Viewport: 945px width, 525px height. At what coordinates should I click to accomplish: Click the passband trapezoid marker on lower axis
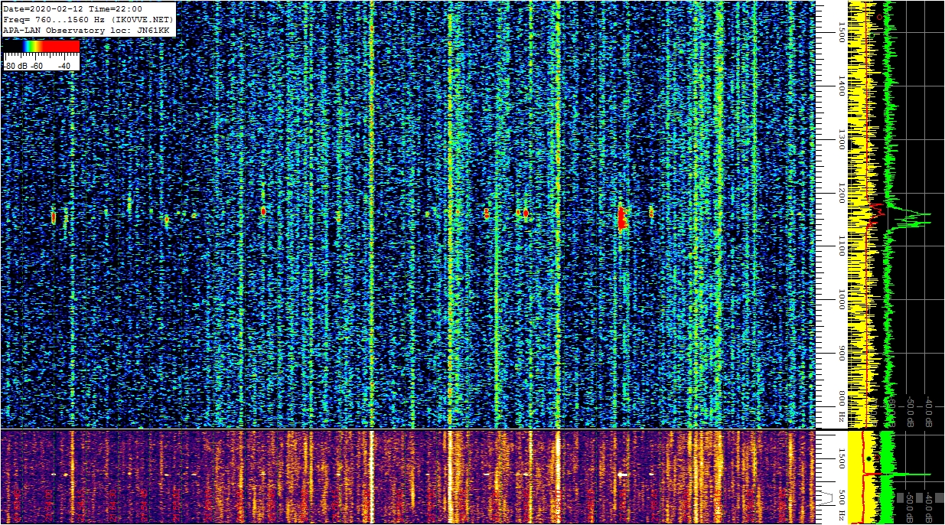pyautogui.click(x=826, y=498)
